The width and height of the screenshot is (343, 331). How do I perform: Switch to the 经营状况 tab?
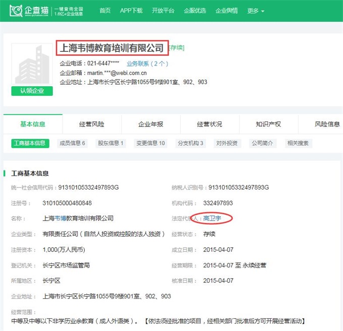(209, 124)
